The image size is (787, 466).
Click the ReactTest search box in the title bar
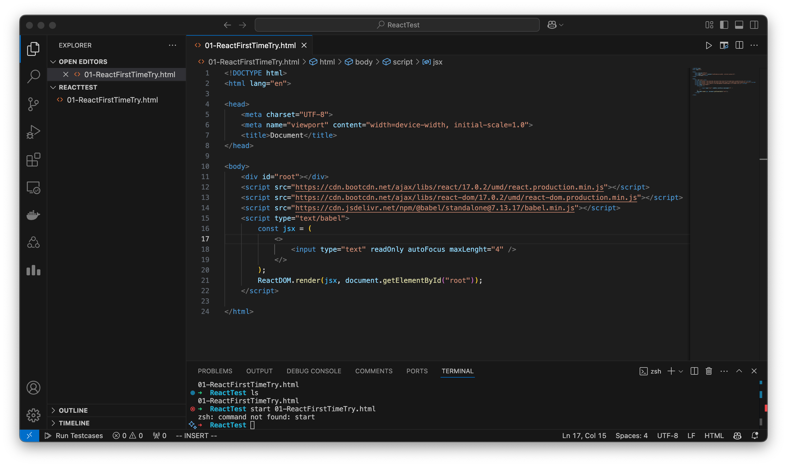397,24
